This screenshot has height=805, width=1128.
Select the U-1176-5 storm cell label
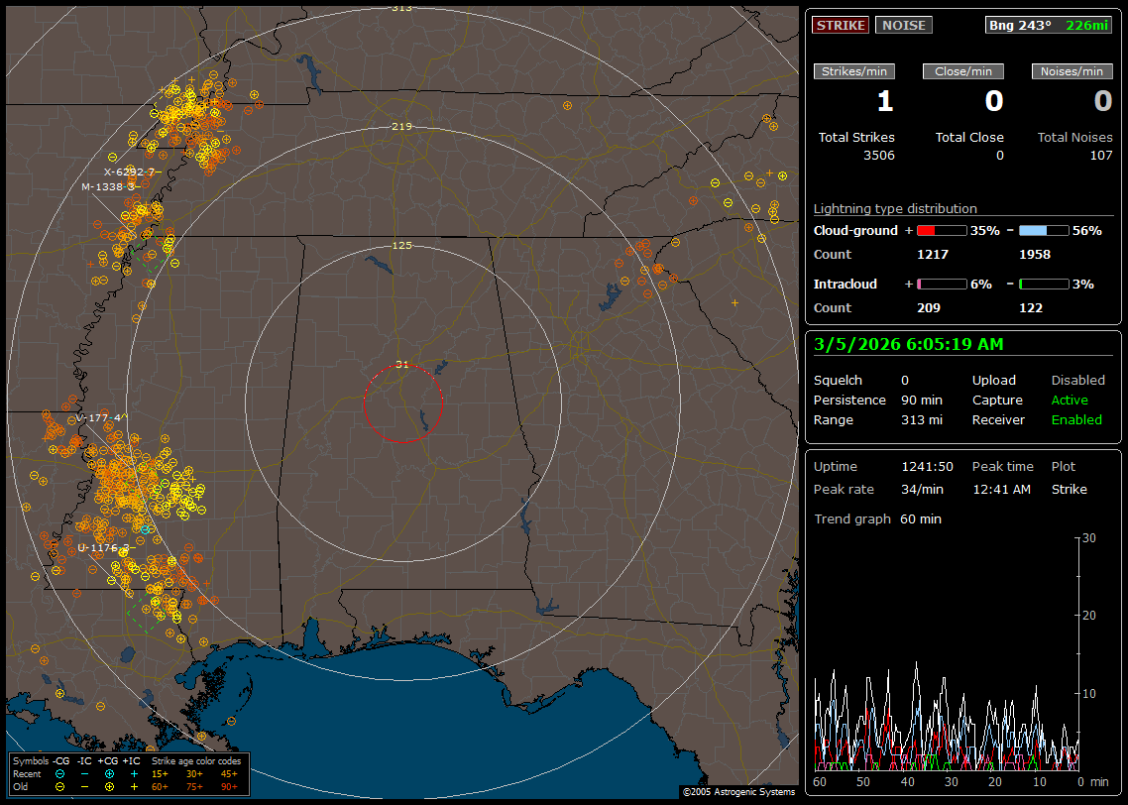coord(104,547)
